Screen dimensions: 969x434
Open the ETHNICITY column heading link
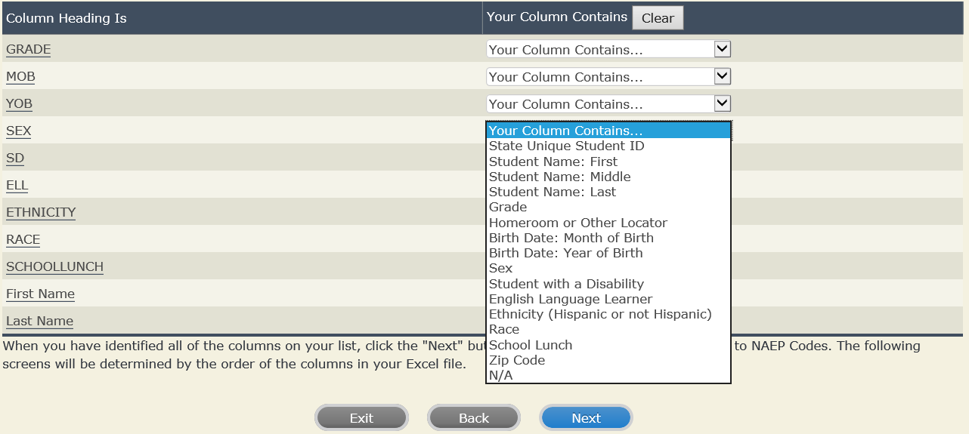click(x=41, y=212)
